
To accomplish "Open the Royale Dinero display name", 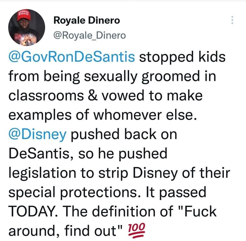I will point(87,20).
